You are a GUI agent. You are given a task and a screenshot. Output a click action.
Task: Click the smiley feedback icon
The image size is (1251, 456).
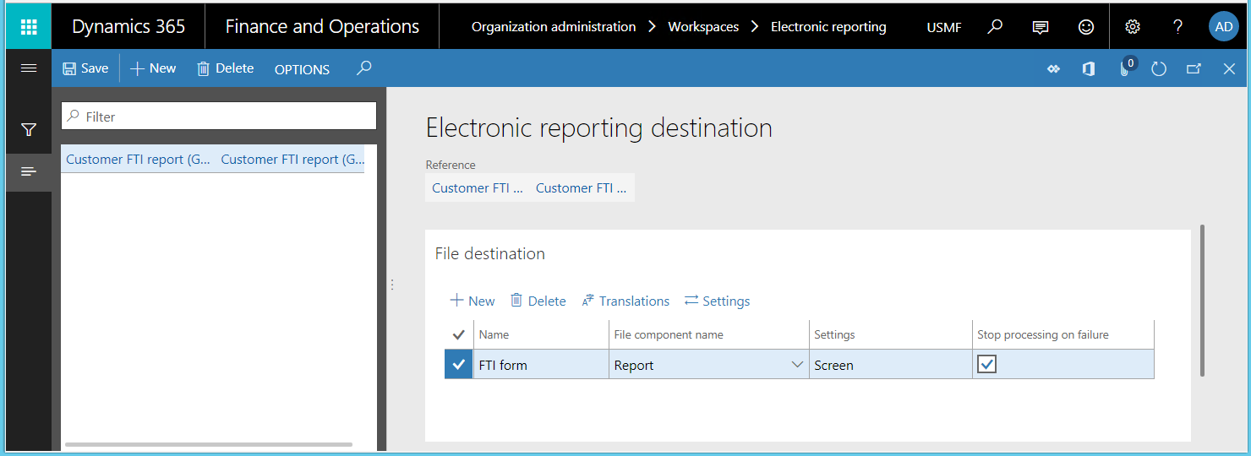coord(1086,27)
